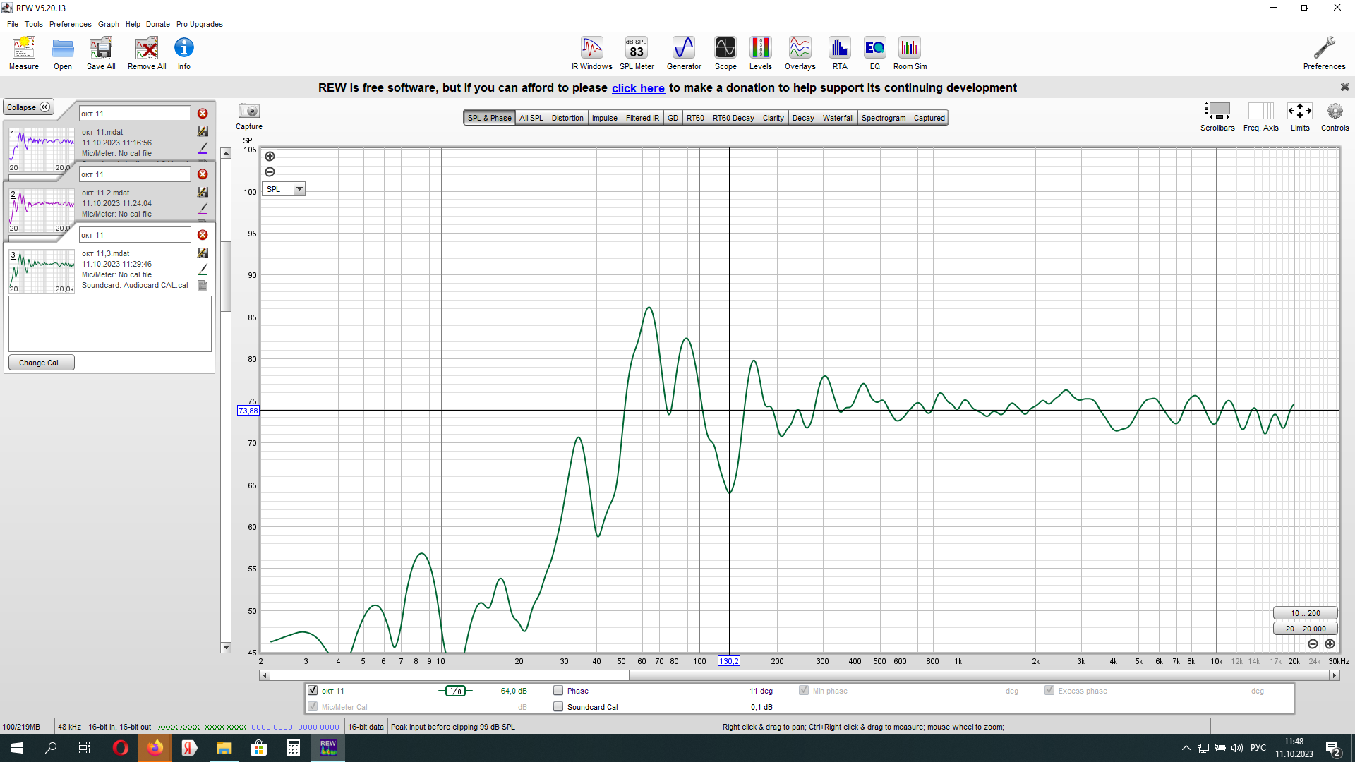1355x762 pixels.
Task: Open Pro Upgrades menu
Action: [200, 24]
